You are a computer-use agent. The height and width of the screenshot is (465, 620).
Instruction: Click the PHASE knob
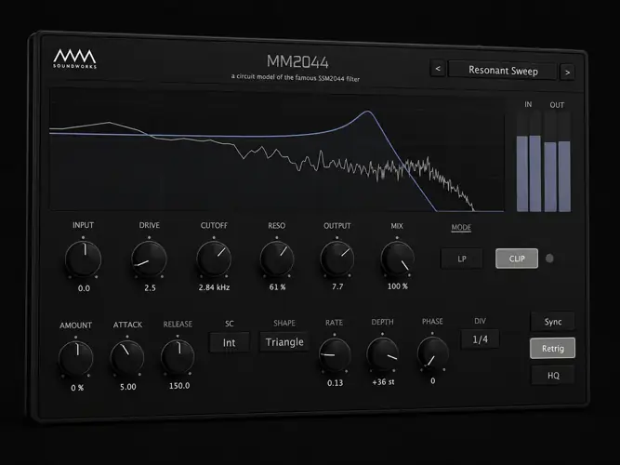pos(432,352)
